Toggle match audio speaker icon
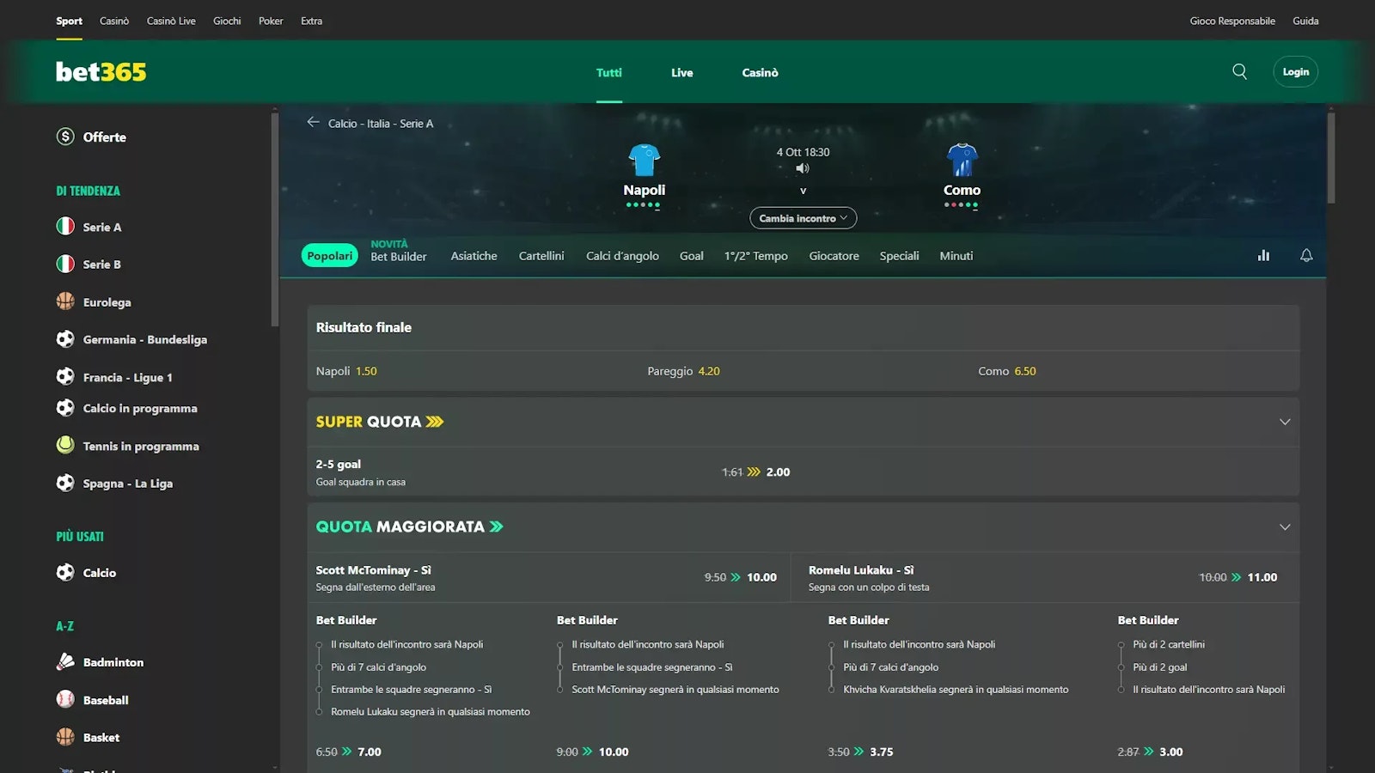Viewport: 1375px width, 773px height. 803,168
